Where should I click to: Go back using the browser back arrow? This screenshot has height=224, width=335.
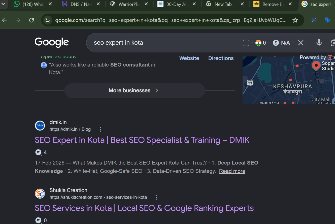click(x=4, y=20)
